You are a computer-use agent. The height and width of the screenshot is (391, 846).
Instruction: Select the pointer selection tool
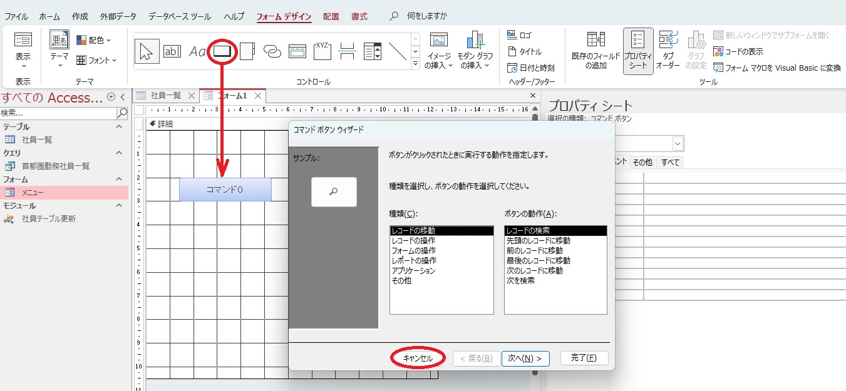tap(147, 51)
